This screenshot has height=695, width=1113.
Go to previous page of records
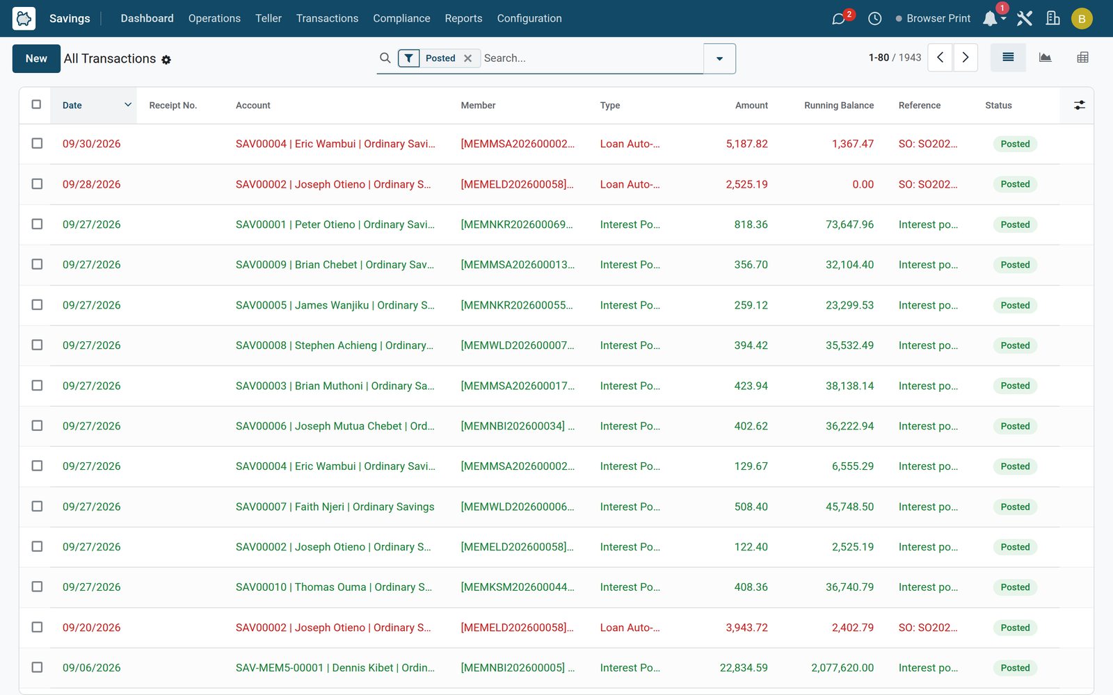[x=940, y=58]
